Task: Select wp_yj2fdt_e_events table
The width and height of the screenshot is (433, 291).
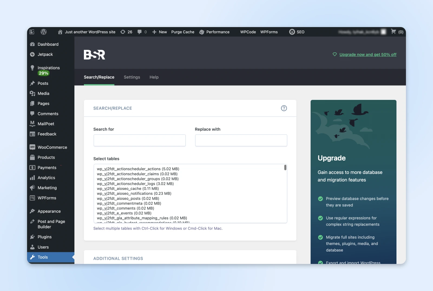Action: [x=124, y=213]
